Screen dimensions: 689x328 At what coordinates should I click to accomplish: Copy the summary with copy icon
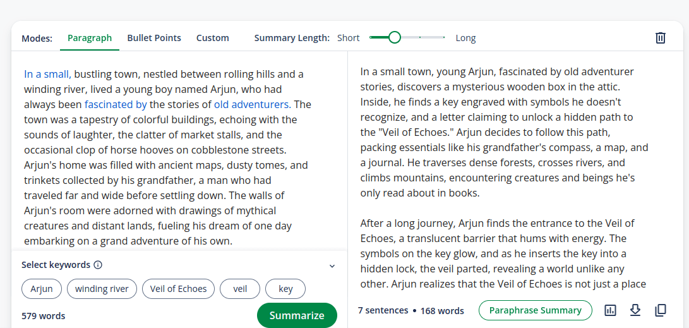tap(661, 310)
